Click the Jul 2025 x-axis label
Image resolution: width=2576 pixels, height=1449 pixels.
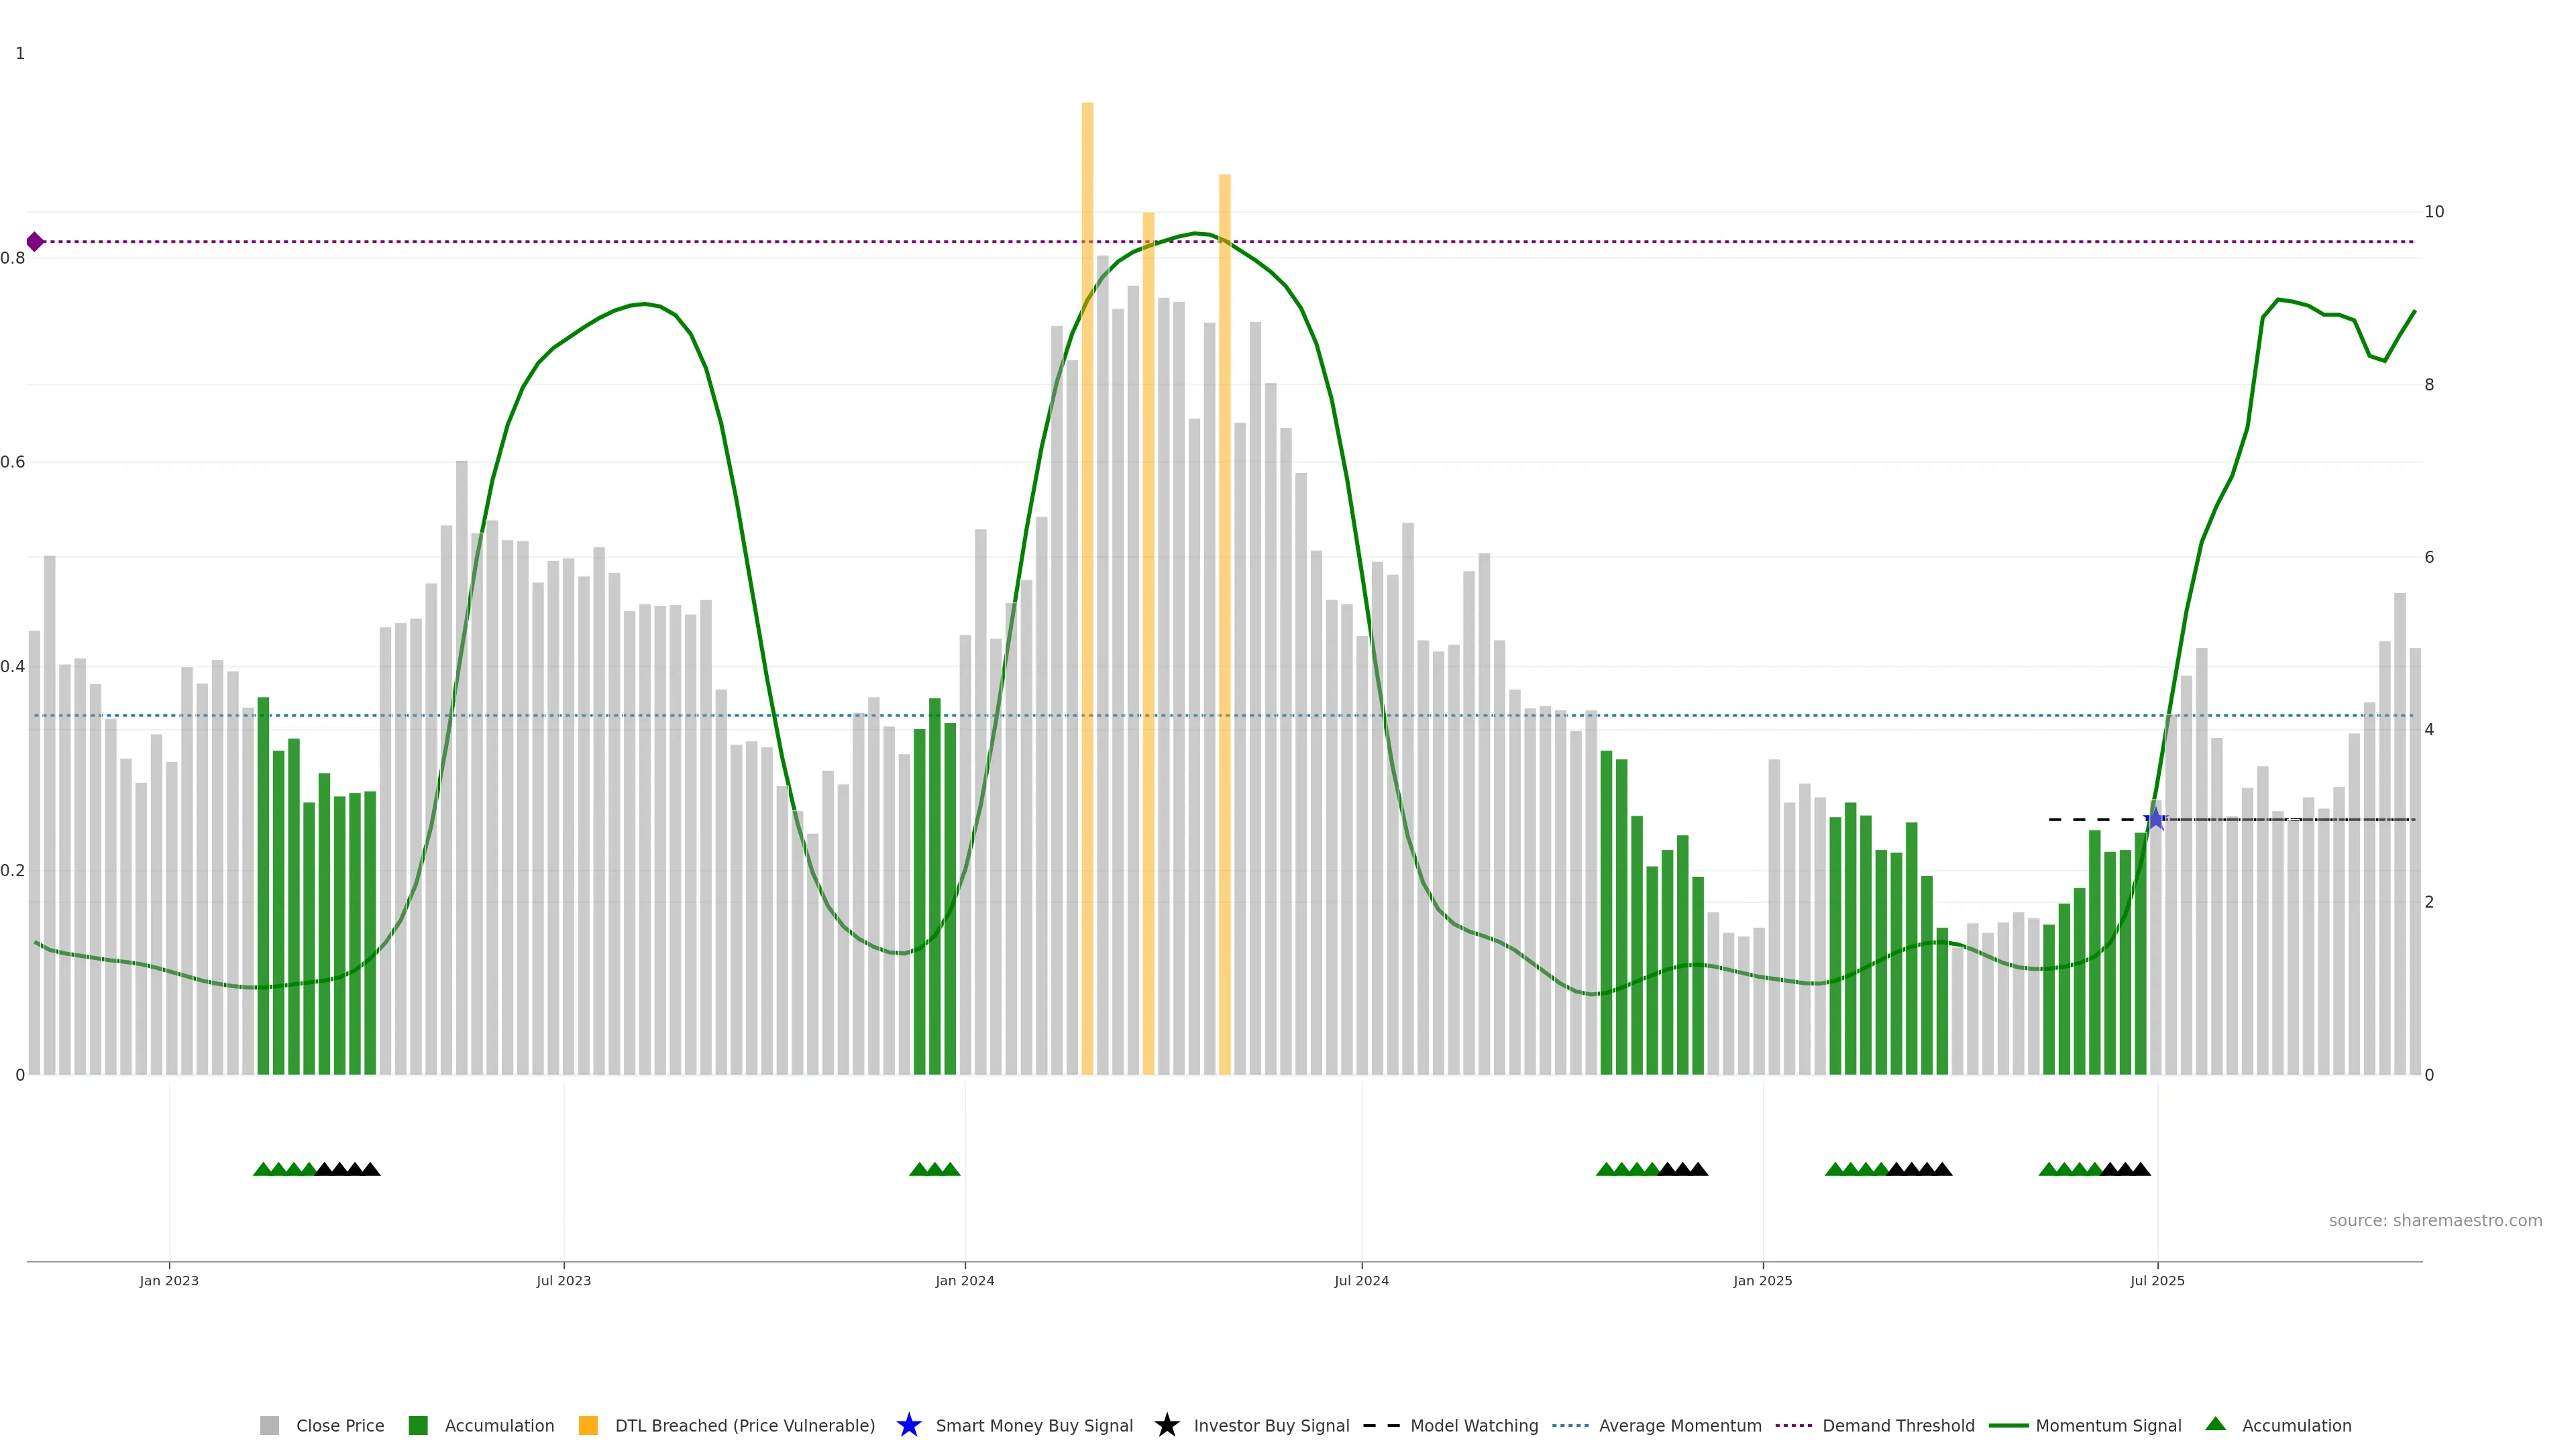pyautogui.click(x=2157, y=1280)
